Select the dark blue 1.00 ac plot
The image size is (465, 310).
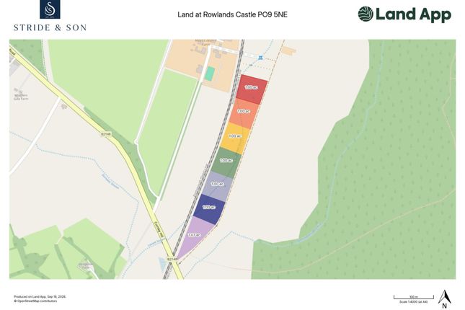coord(209,209)
